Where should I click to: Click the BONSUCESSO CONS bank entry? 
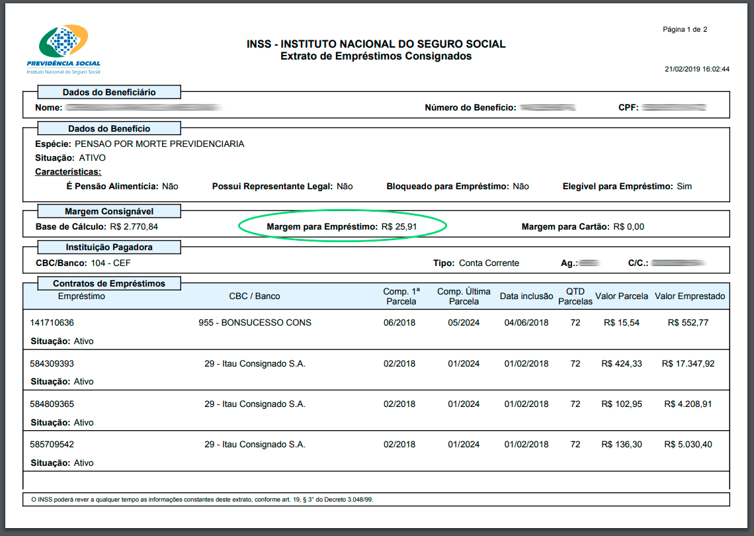pyautogui.click(x=255, y=323)
